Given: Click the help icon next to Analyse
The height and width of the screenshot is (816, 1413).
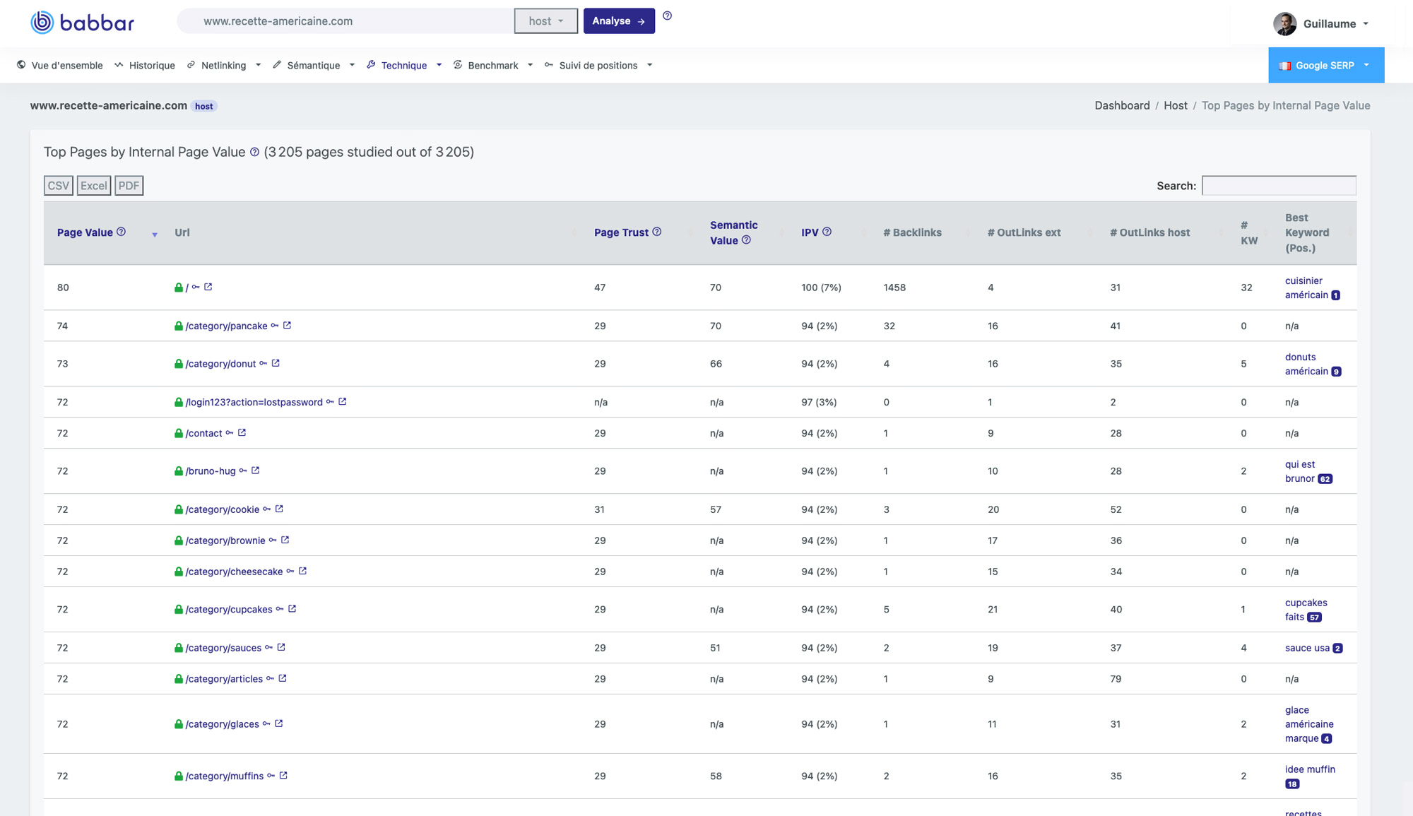Looking at the screenshot, I should click(x=667, y=16).
